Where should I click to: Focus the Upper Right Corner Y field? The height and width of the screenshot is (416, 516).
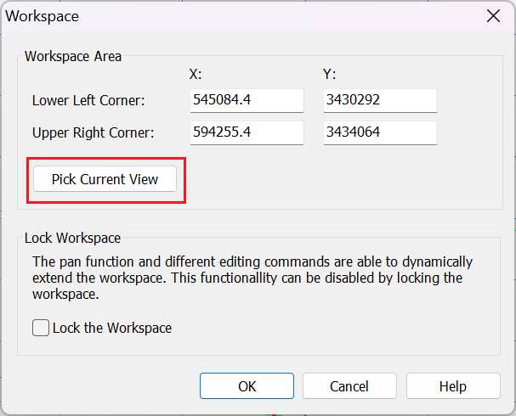[380, 132]
